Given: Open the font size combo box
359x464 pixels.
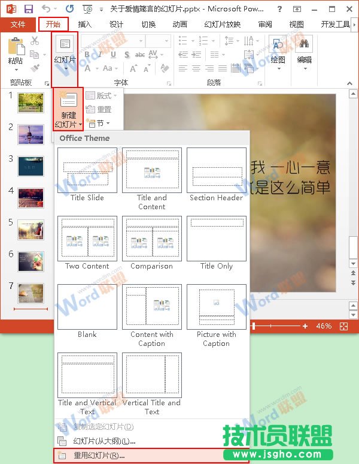Looking at the screenshot, I should (x=158, y=41).
